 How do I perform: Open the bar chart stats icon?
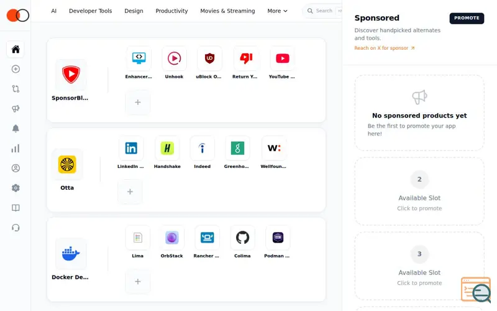[16, 149]
